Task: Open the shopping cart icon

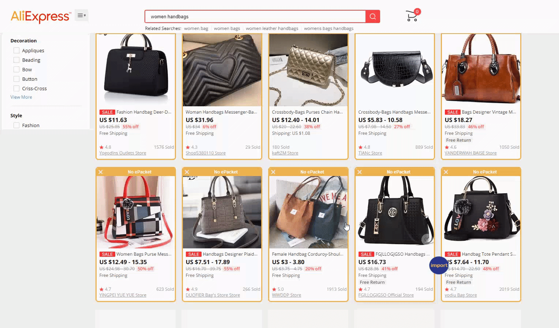Action: point(412,16)
